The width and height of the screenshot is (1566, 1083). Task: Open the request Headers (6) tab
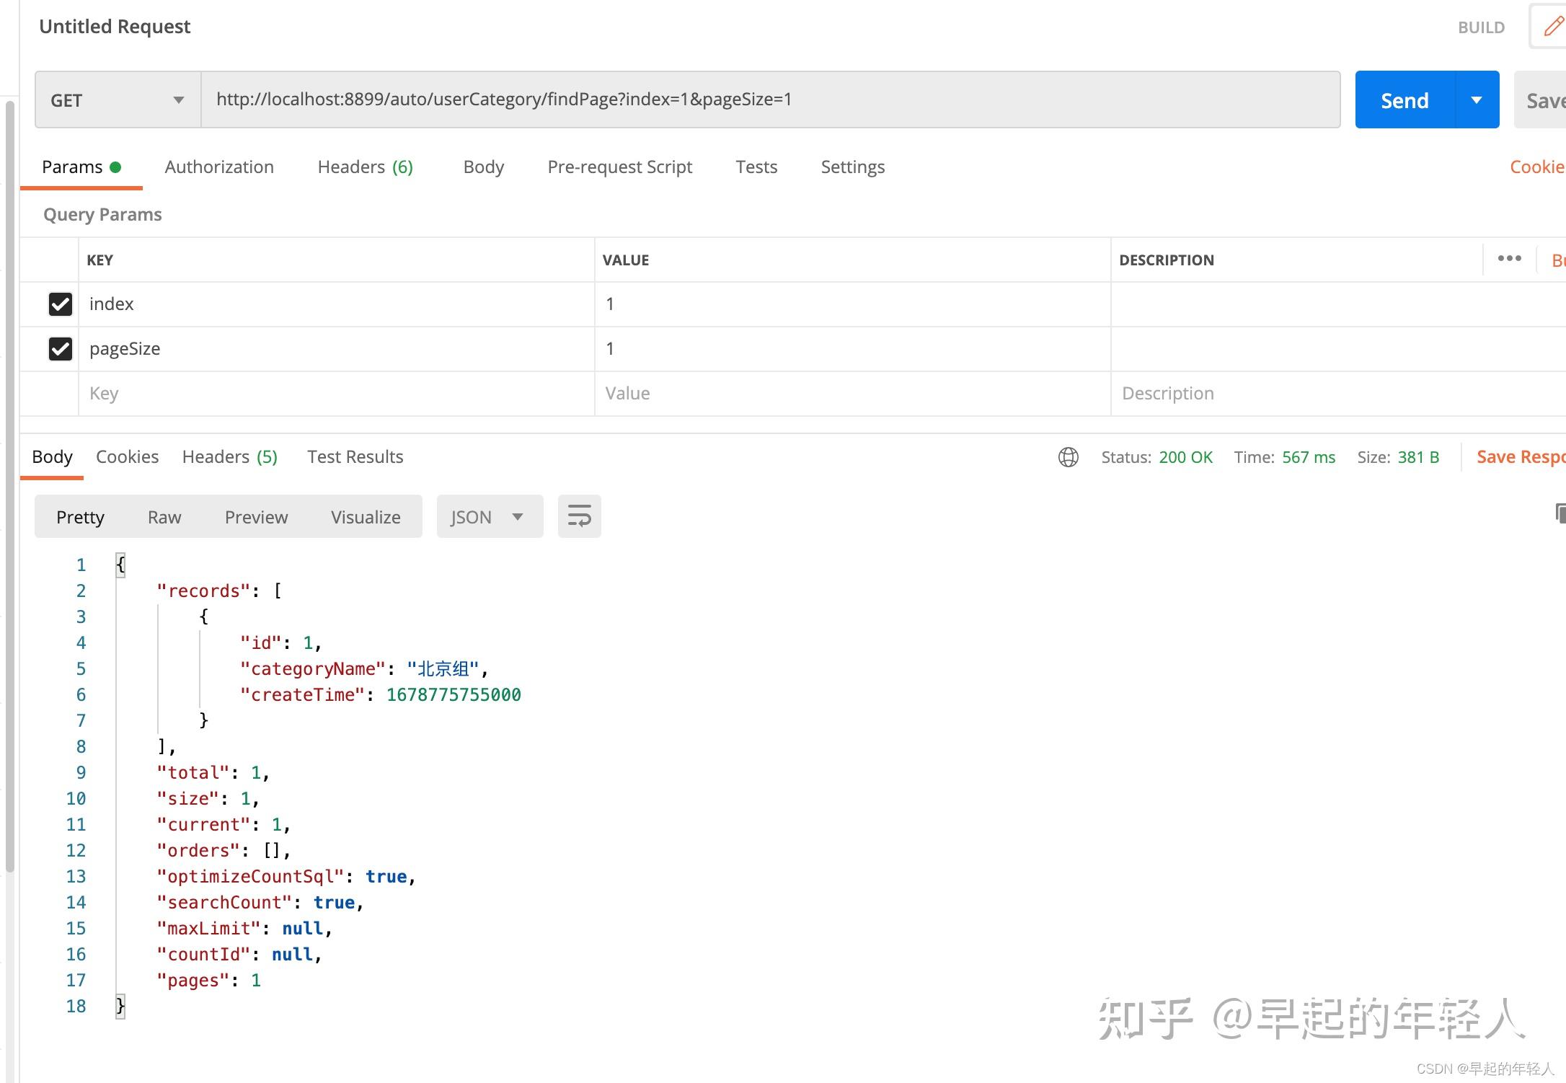click(x=365, y=167)
